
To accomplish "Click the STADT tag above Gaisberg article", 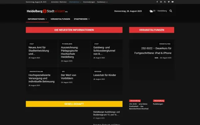I will coord(96,44).
